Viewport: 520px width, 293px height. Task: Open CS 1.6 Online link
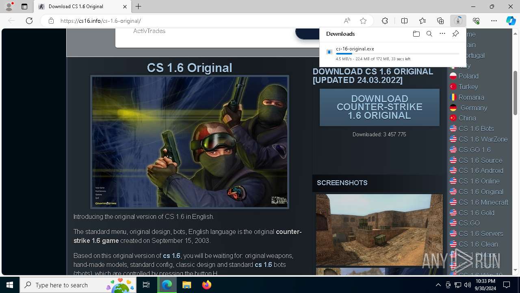click(x=479, y=181)
